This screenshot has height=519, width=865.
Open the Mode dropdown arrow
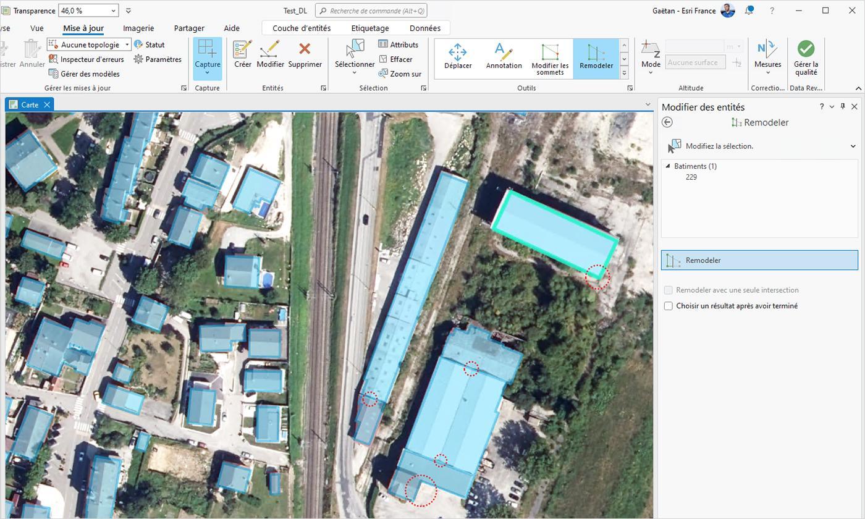(x=650, y=73)
